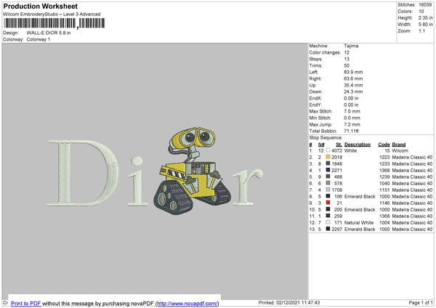Viewport: 436px width, 308px height.
Task: Click 'Natural White' in stop row 12
Action: click(x=359, y=223)
